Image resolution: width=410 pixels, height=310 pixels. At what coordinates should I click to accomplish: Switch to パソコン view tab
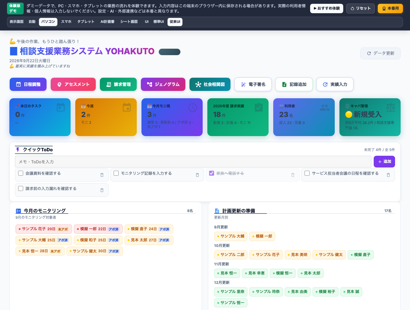(x=48, y=22)
